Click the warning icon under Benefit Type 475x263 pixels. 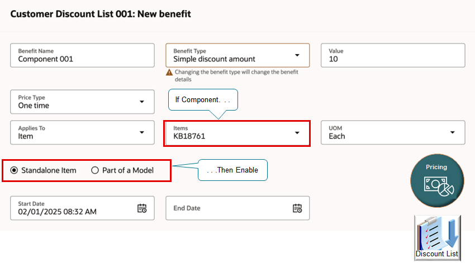point(169,73)
